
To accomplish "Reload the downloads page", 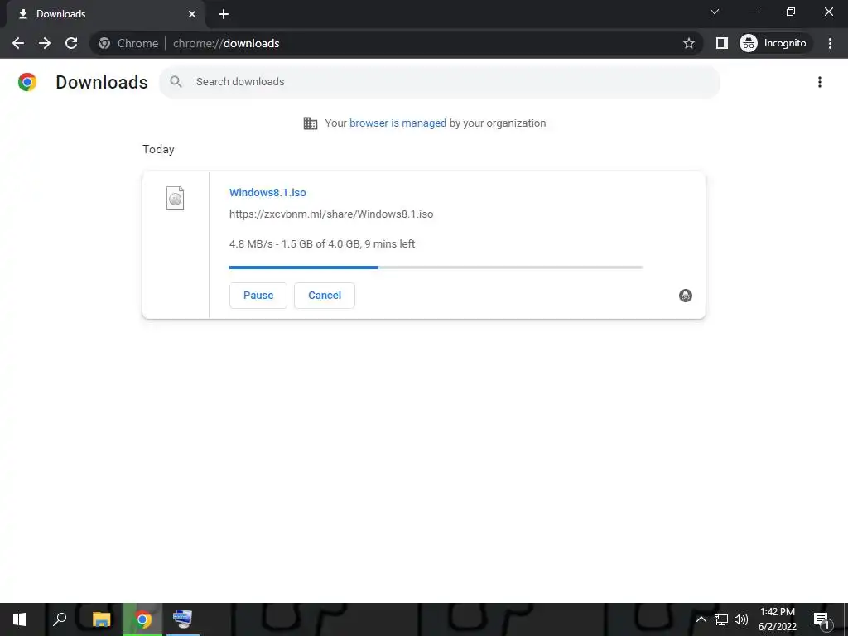I will click(71, 43).
